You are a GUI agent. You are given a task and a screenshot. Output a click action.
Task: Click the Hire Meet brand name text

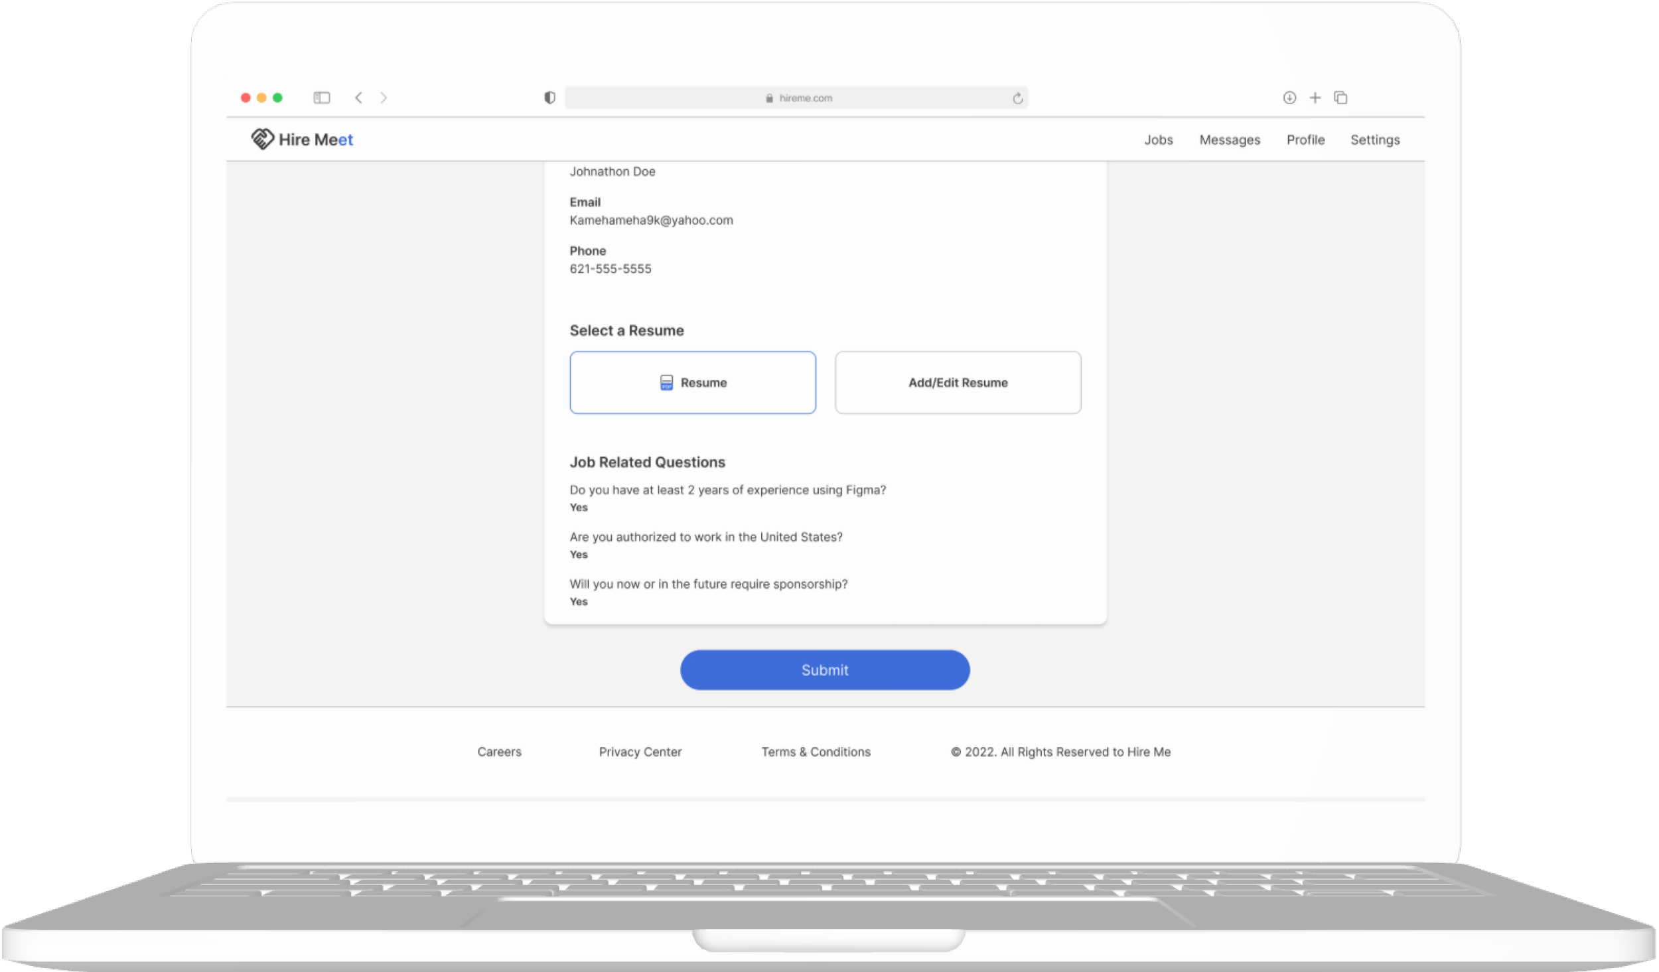click(x=315, y=139)
